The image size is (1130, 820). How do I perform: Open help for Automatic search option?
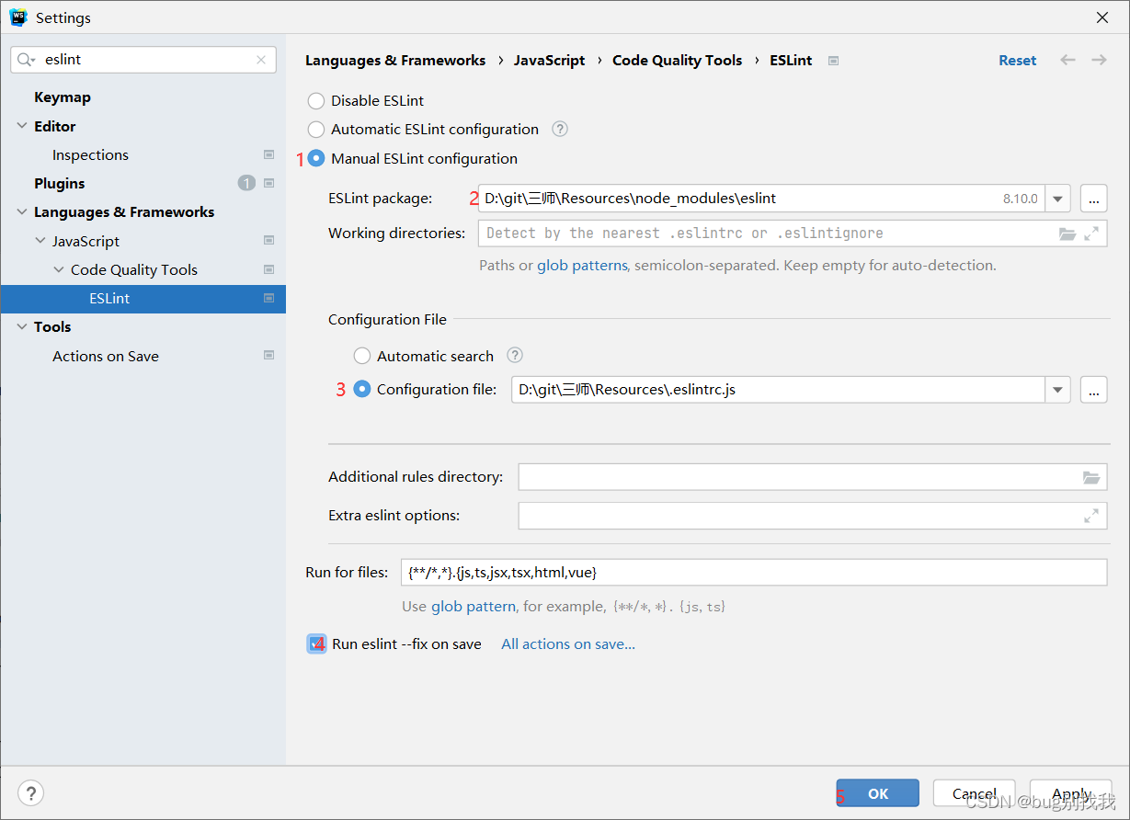[515, 355]
